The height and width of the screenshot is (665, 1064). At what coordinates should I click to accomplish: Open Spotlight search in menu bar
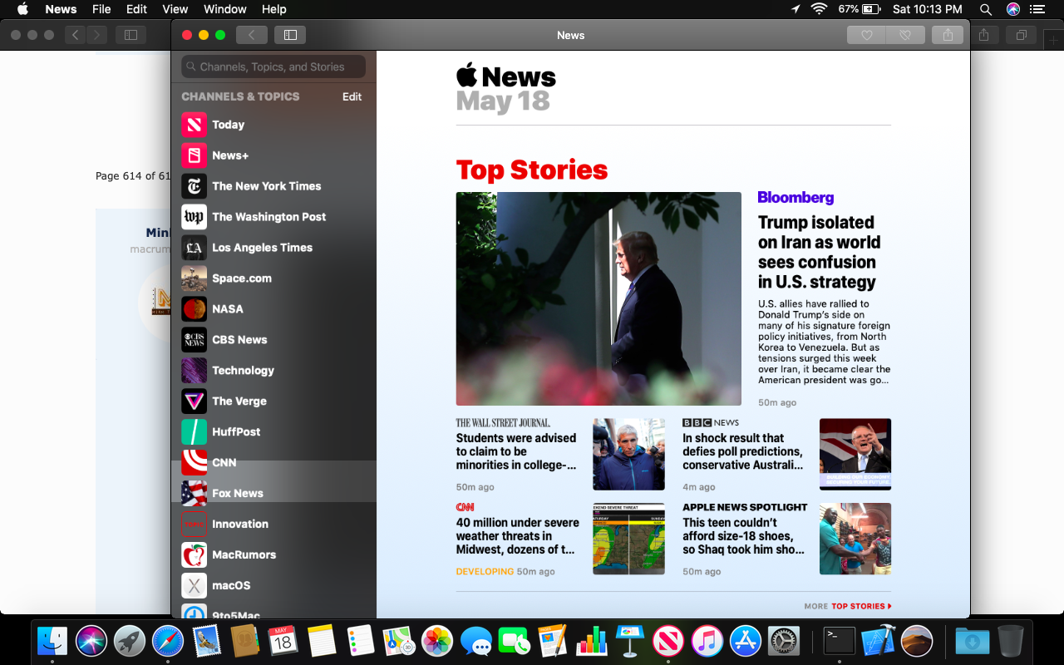[986, 9]
